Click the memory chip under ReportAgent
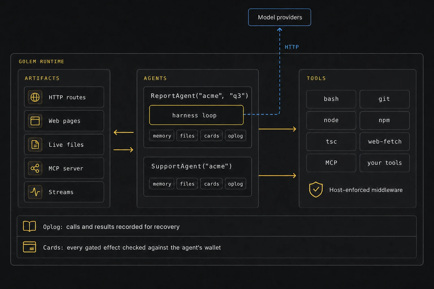The height and width of the screenshot is (289, 434). click(x=162, y=135)
